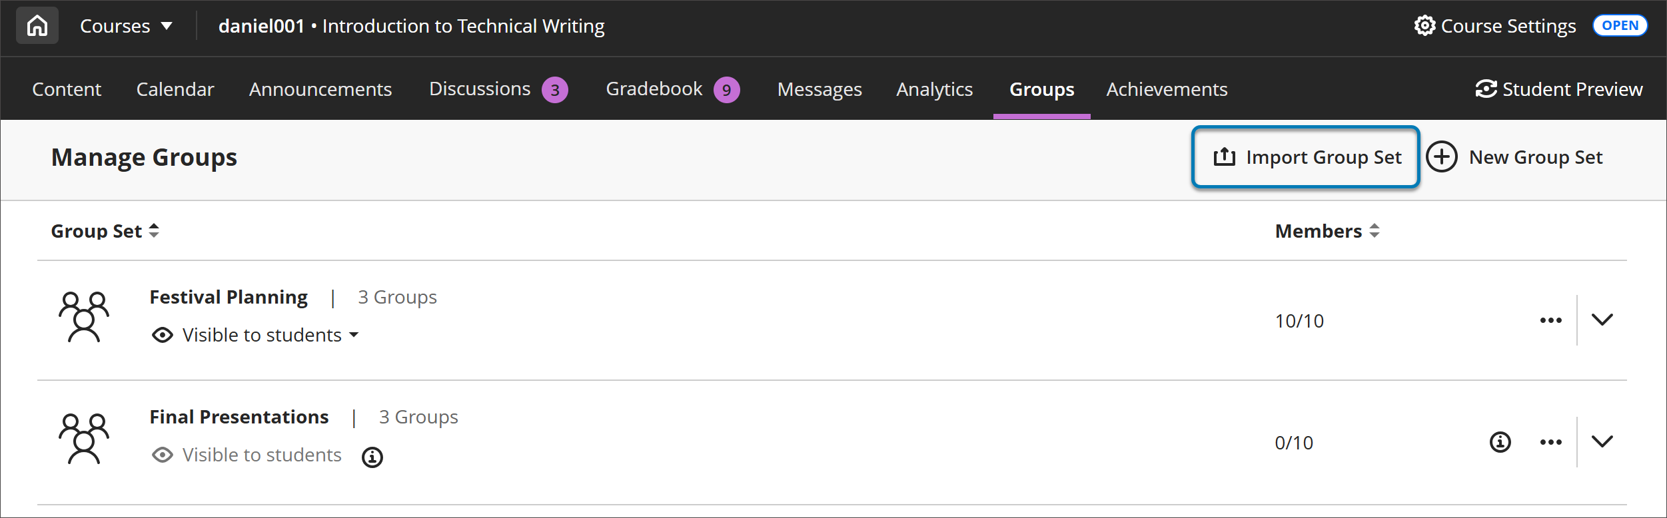Click the New Group Set plus icon
This screenshot has width=1667, height=518.
1442,157
